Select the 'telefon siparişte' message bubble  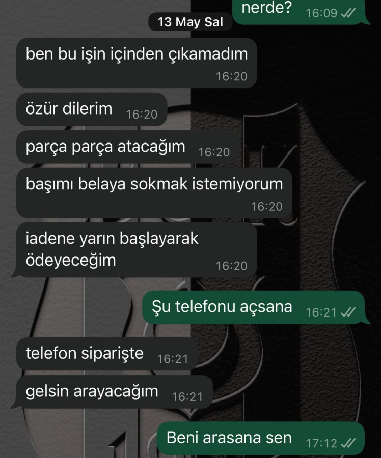107,354
